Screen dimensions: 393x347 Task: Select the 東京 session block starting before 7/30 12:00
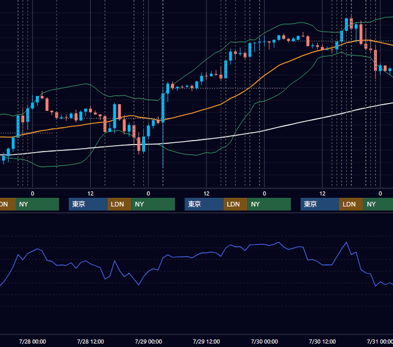[x=320, y=204]
